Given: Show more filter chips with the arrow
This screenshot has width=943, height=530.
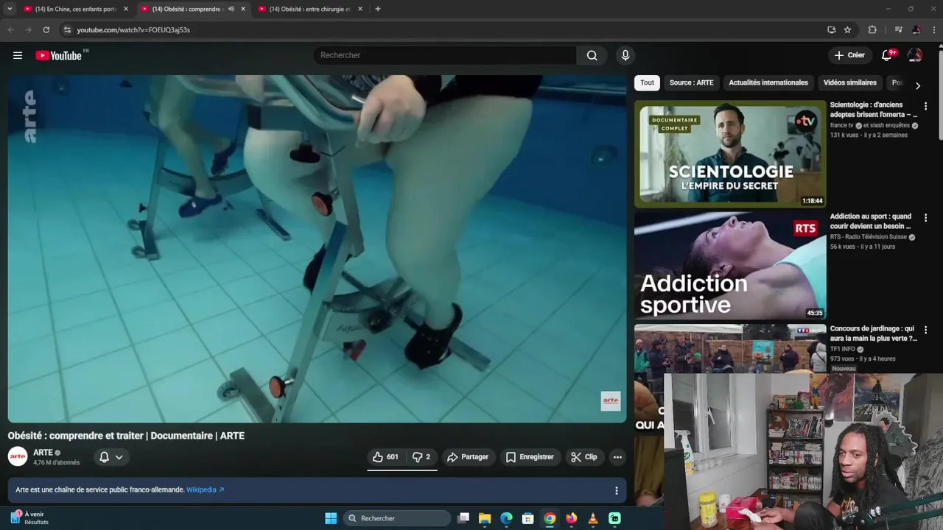Looking at the screenshot, I should click(917, 85).
